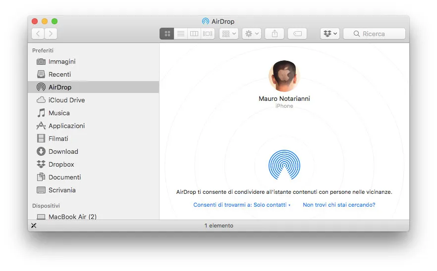
Task: Click the Immagini camera icon
Action: click(41, 61)
